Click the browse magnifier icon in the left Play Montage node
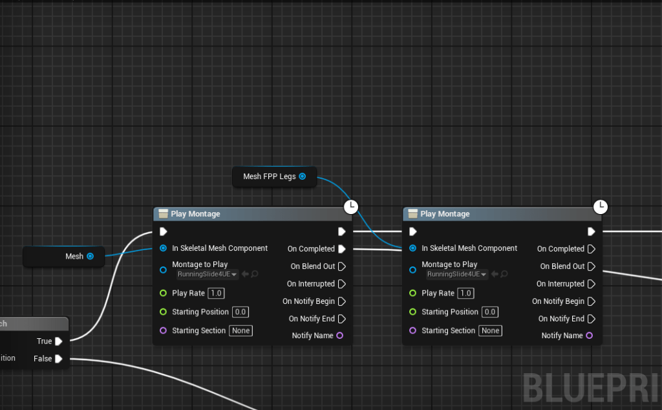The image size is (662, 410). tap(255, 274)
